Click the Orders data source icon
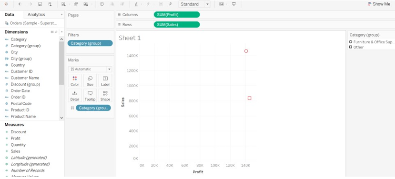The height and width of the screenshot is (179, 395). 7,23
